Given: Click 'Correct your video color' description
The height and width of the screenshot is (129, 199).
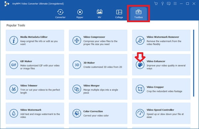Looking at the screenshot, I should (x=96, y=115).
